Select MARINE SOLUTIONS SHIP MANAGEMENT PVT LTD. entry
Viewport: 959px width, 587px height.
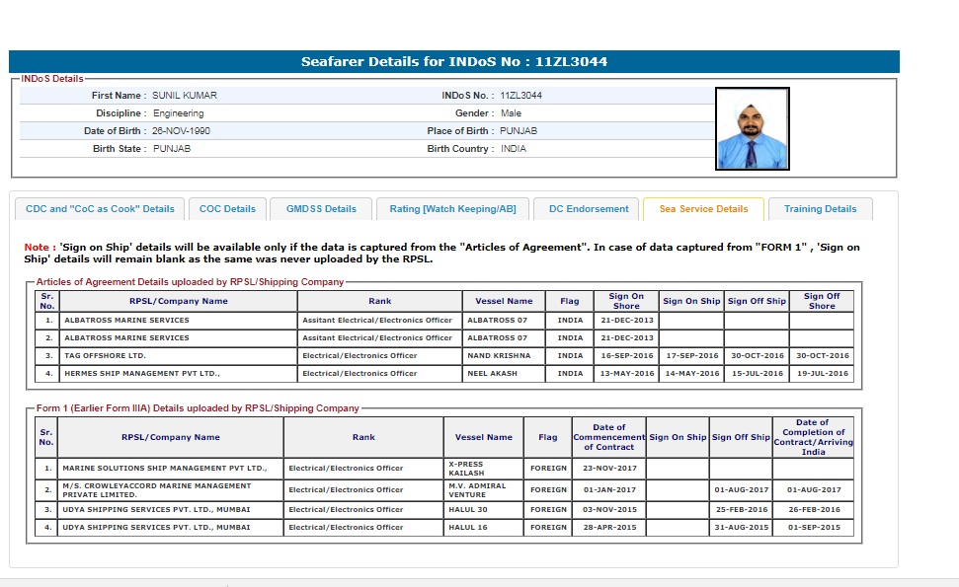(164, 468)
